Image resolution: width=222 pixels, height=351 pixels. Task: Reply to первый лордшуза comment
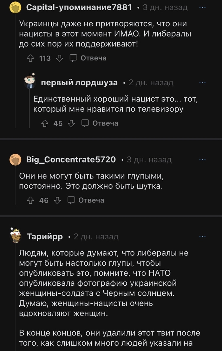click(100, 123)
